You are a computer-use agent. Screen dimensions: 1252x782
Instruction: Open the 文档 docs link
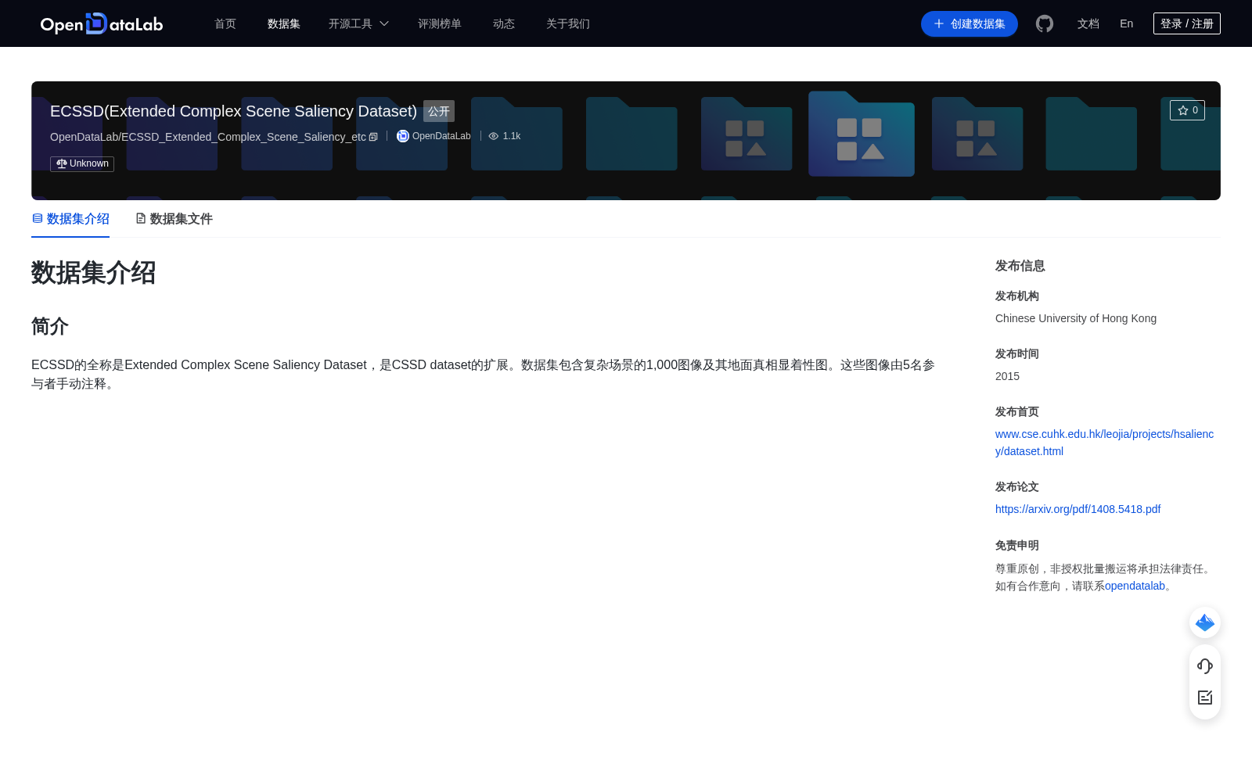pos(1088,23)
